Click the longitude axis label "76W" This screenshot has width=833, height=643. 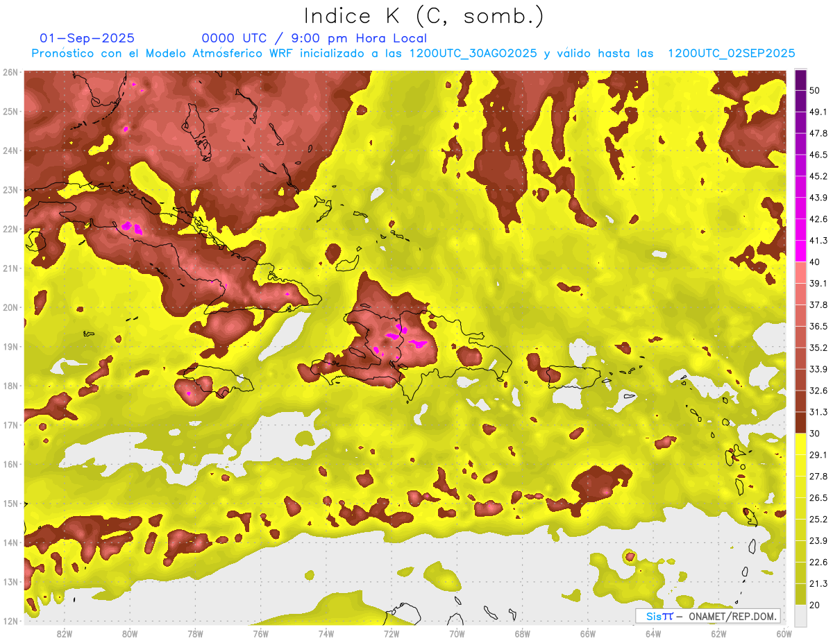coord(260,633)
